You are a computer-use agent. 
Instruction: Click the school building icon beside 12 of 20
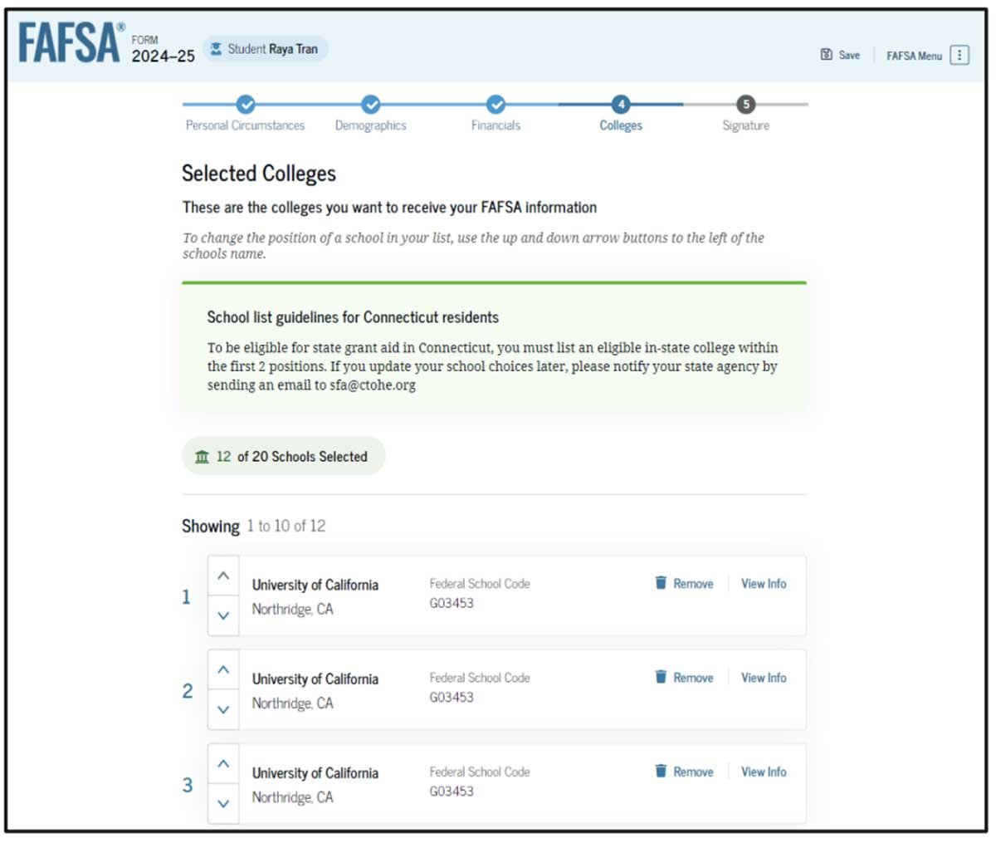(x=202, y=457)
